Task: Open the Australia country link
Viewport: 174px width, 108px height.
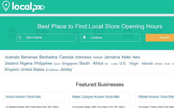Action: (12, 57)
